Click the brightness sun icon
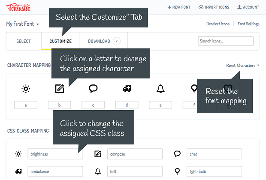Screen dimensions: 266x180 tap(26, 89)
